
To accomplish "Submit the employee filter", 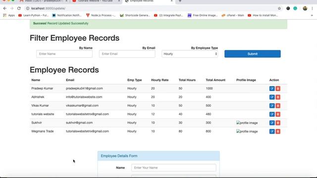I will pos(252,54).
